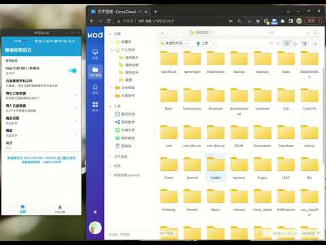326x245 pixels.
Task: Click the 上传 upload button
Action: [x=202, y=43]
